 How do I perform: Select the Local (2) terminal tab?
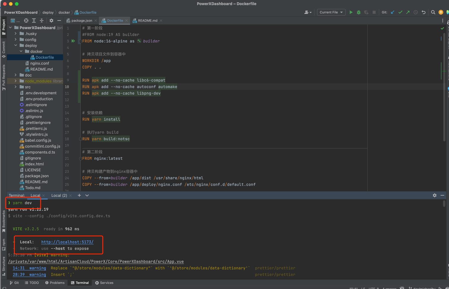coord(59,195)
